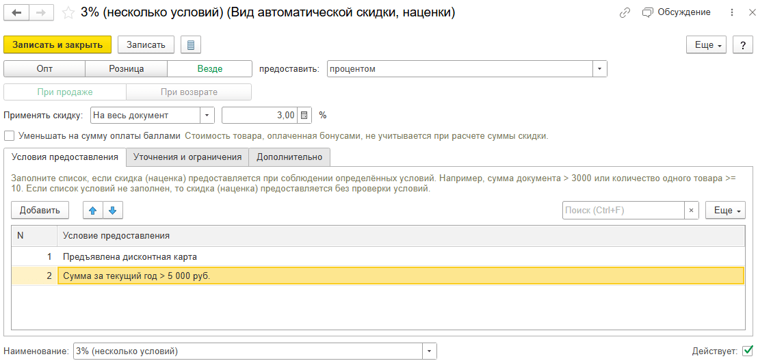
Task: Open the 'Дополнительно' tab
Action: pyautogui.click(x=289, y=157)
